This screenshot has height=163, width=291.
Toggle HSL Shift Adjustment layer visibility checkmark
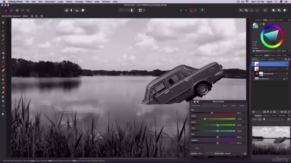(x=287, y=69)
